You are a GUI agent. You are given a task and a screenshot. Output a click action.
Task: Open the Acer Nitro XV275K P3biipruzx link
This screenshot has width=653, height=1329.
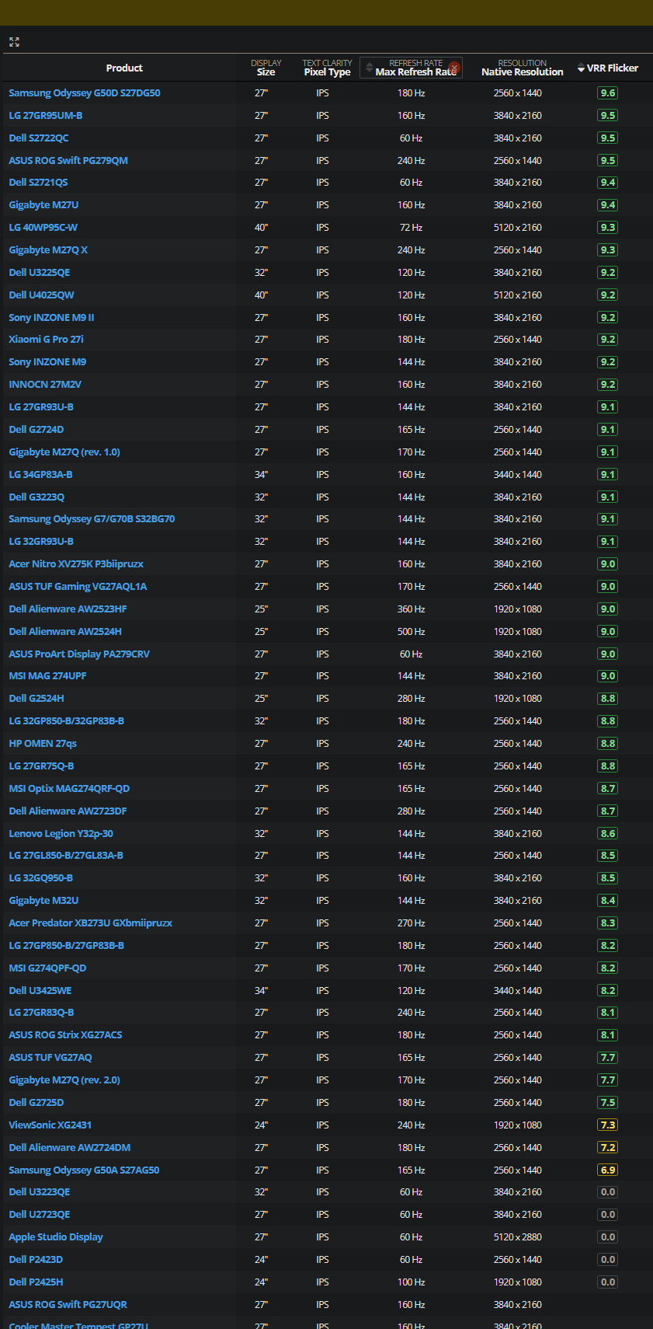76,563
